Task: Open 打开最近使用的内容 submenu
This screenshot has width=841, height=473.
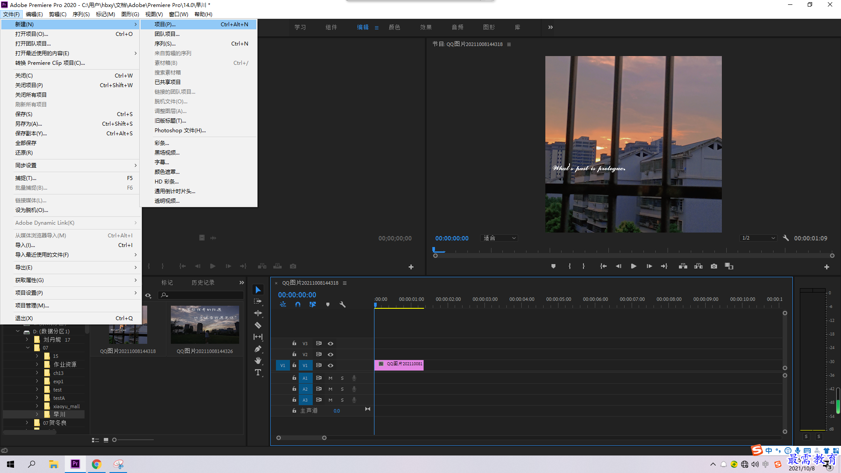Action: point(71,53)
